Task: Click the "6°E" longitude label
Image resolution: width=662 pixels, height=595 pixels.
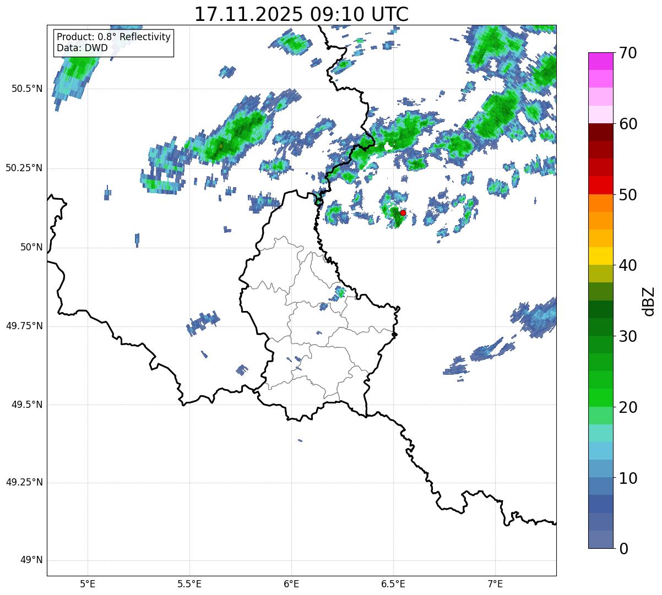Action: point(291,584)
